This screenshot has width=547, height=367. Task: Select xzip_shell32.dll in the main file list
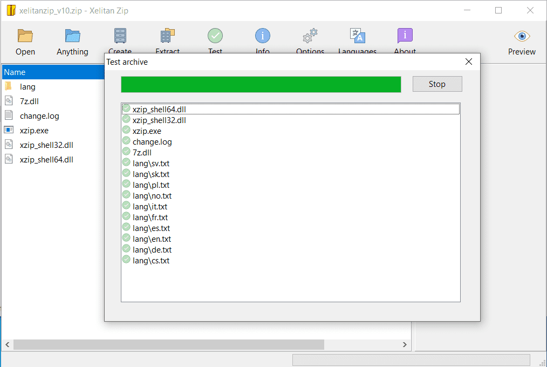(46, 145)
